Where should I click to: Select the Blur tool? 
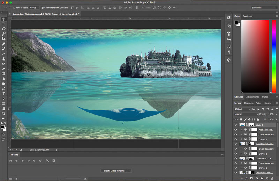coord(3,79)
